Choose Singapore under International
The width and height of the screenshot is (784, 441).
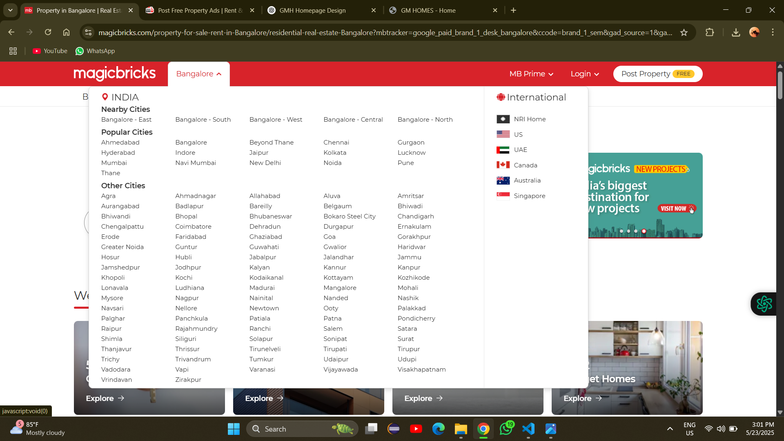click(530, 196)
